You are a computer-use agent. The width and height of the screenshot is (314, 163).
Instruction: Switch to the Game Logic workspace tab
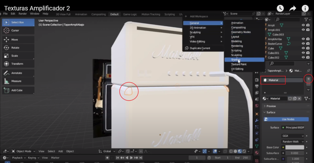(130, 14)
